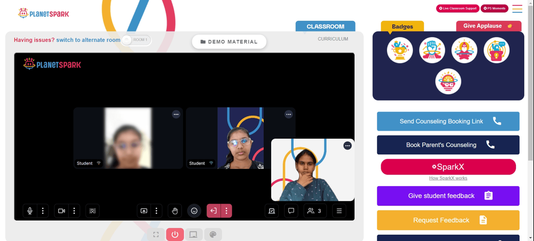Open the color palette icon below the video
534x241 pixels.
click(x=213, y=235)
